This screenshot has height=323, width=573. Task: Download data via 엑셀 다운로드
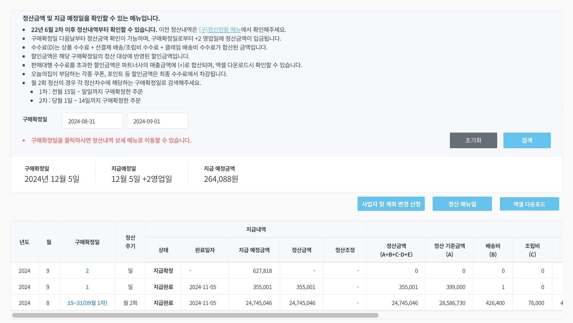pos(529,204)
